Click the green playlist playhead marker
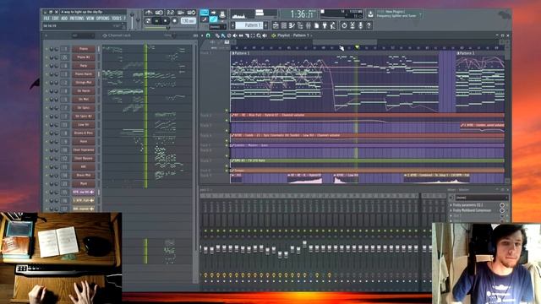This screenshot has width=541, height=304. pyautogui.click(x=357, y=47)
